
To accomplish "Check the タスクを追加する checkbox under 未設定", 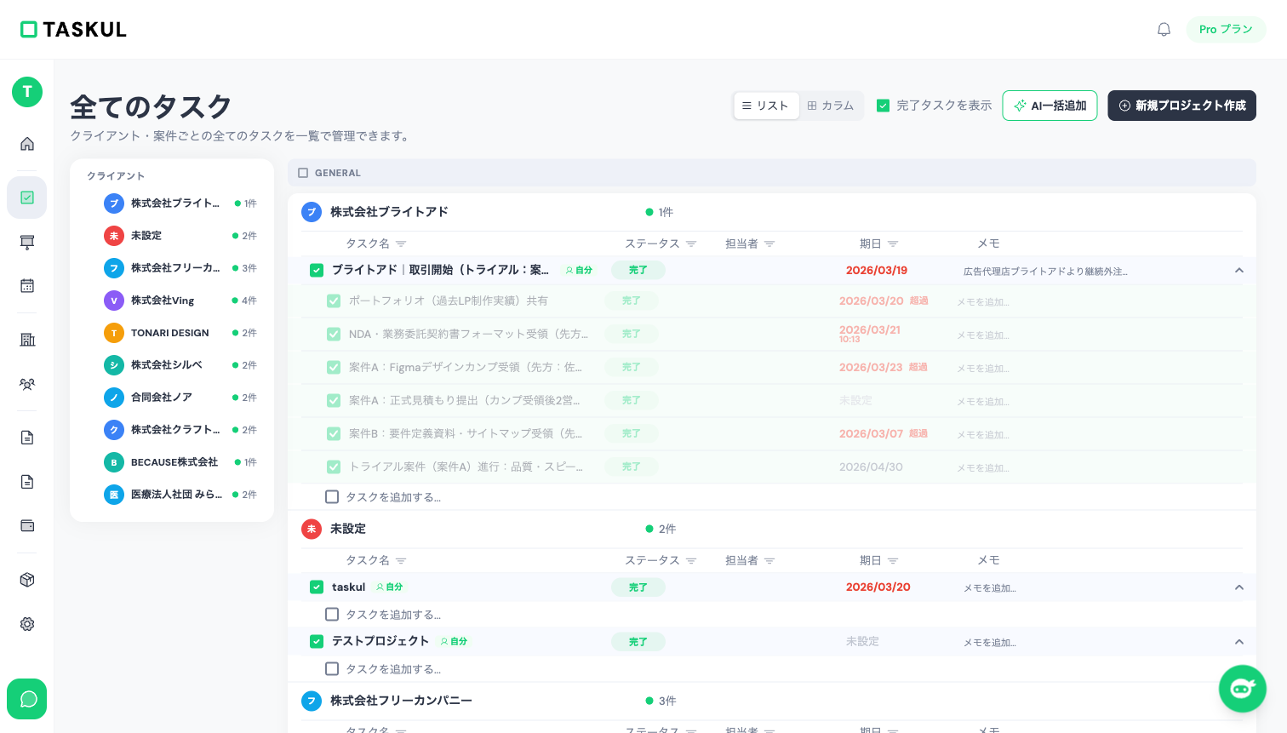I will [x=332, y=614].
